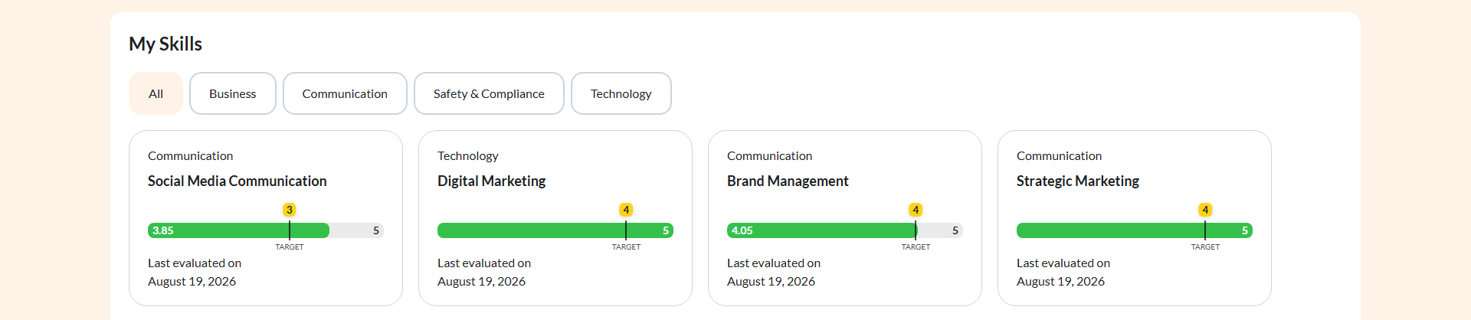Click the Strategic Marketing full progress bar
Screen dimensions: 1471x320
(x=1135, y=230)
